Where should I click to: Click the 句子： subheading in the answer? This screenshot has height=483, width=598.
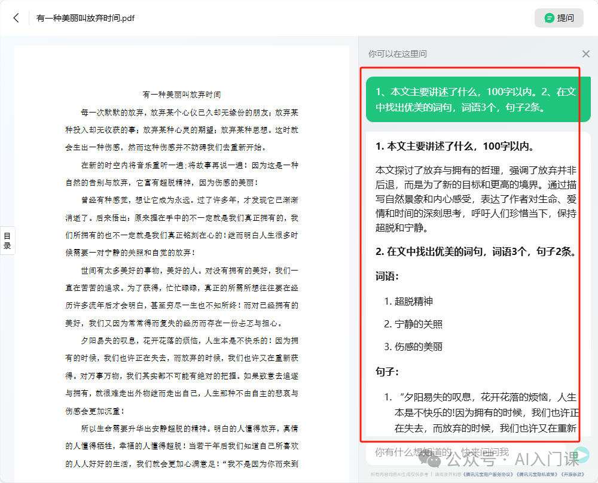[x=387, y=372]
